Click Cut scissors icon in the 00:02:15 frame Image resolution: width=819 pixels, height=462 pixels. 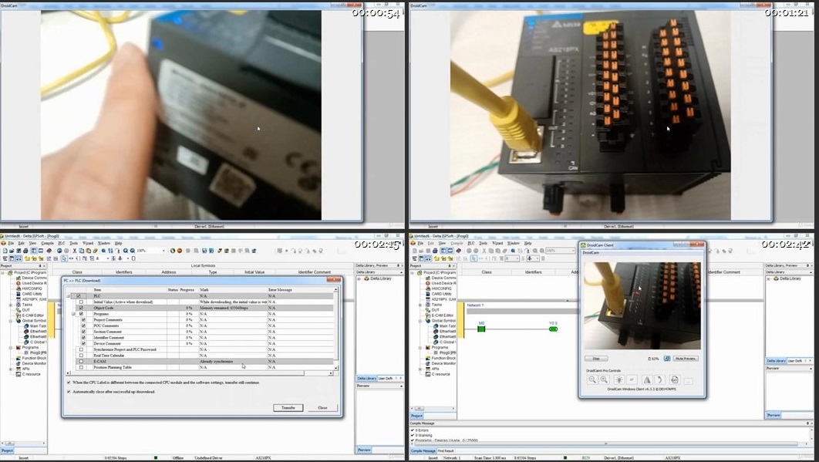pyautogui.click(x=75, y=251)
